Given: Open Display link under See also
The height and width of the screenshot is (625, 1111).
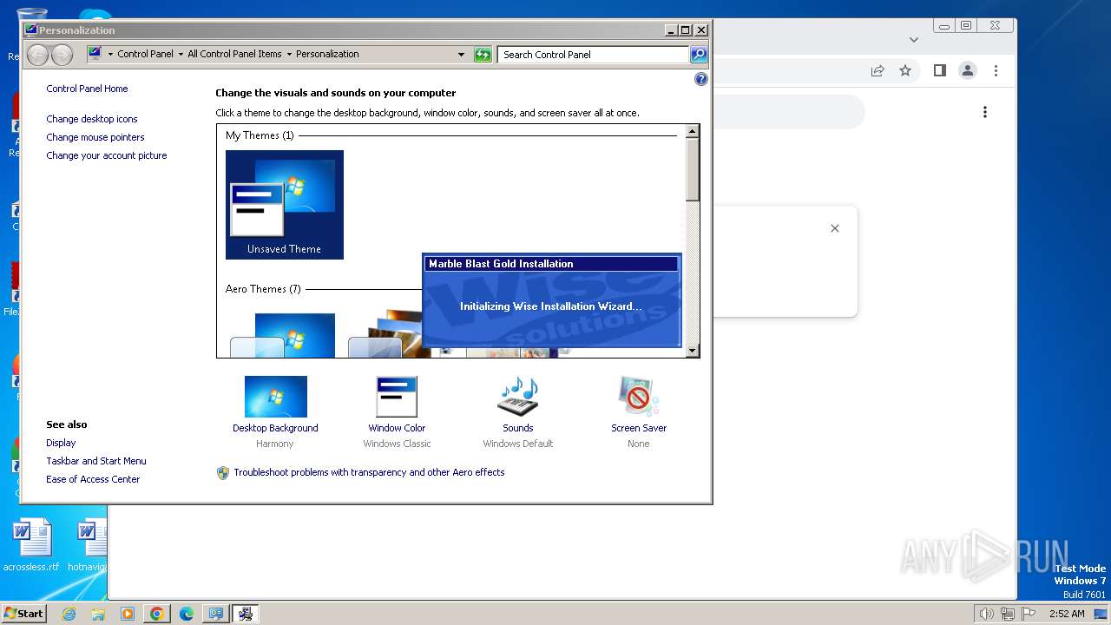Looking at the screenshot, I should tap(61, 443).
